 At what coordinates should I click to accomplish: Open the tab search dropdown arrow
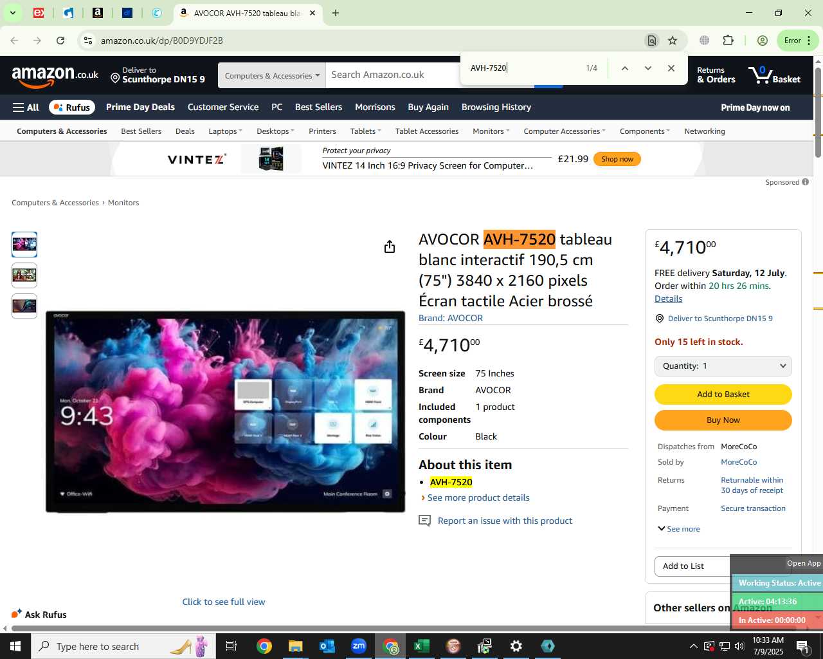(12, 13)
